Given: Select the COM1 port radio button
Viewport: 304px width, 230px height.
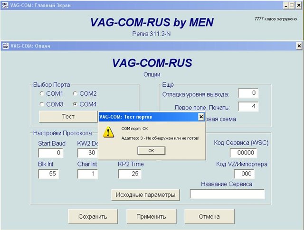Looking at the screenshot, I should 42,94.
